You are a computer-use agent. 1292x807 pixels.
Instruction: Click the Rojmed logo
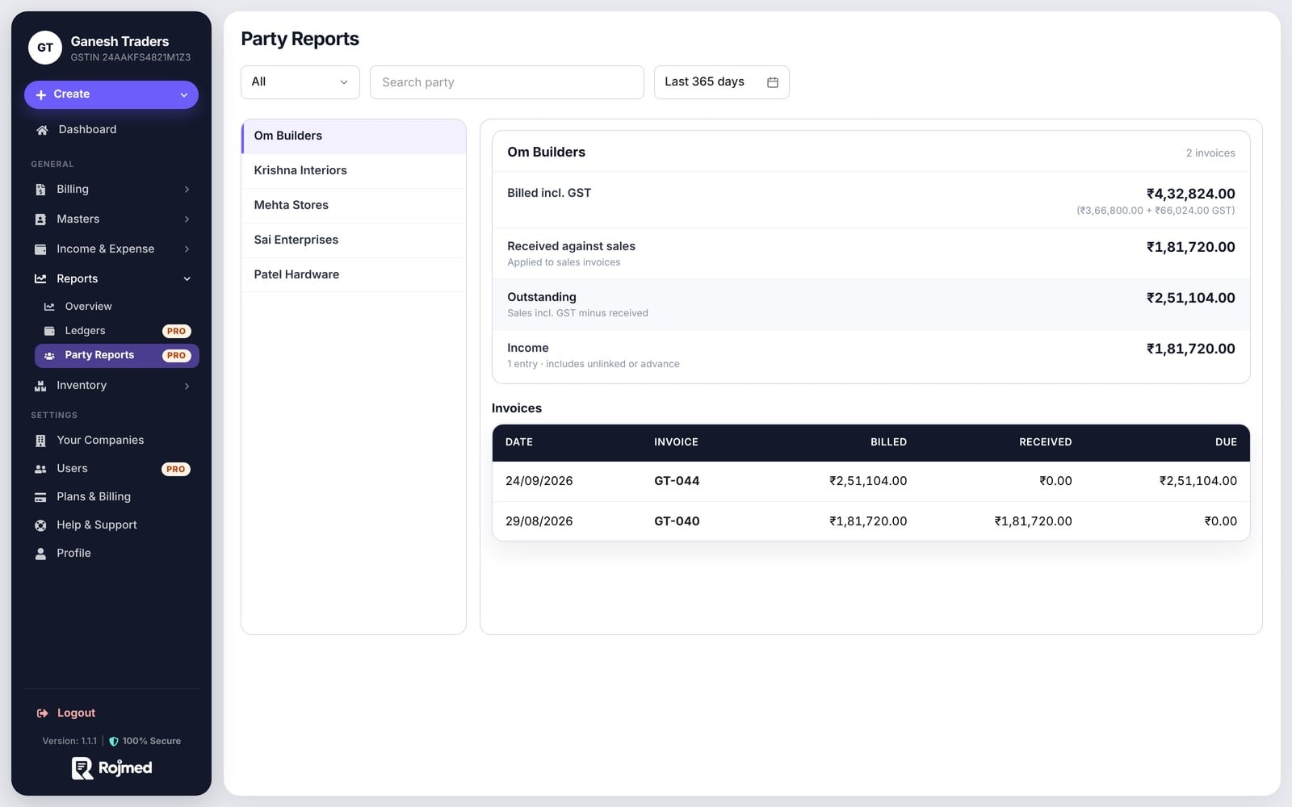tap(111, 768)
